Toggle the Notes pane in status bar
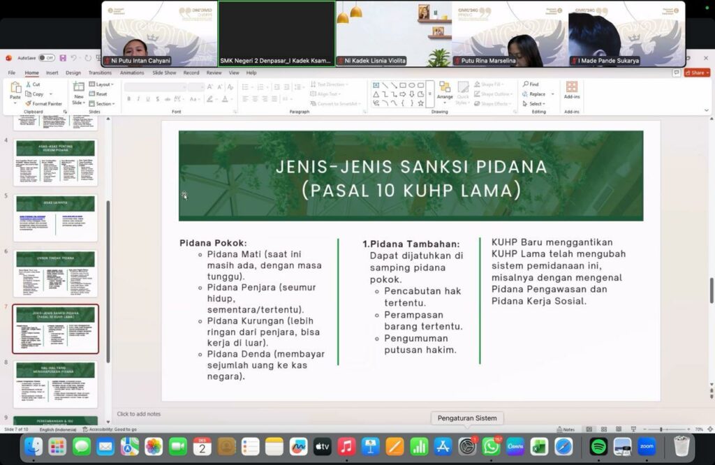 (566, 429)
